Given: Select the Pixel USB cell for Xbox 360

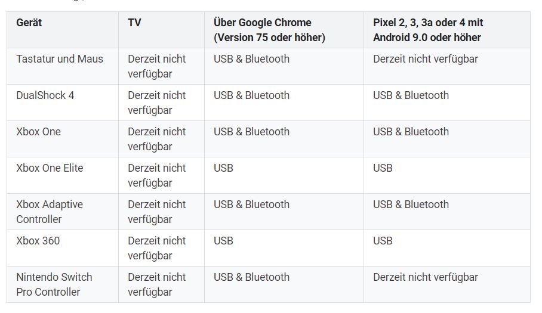Looking at the screenshot, I should (x=383, y=241).
